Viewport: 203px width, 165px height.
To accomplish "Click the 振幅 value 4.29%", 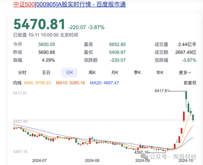I will tap(48, 60).
